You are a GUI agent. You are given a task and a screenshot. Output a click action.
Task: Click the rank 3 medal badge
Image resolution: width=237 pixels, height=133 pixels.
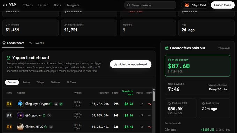pyautogui.click(x=9, y=127)
